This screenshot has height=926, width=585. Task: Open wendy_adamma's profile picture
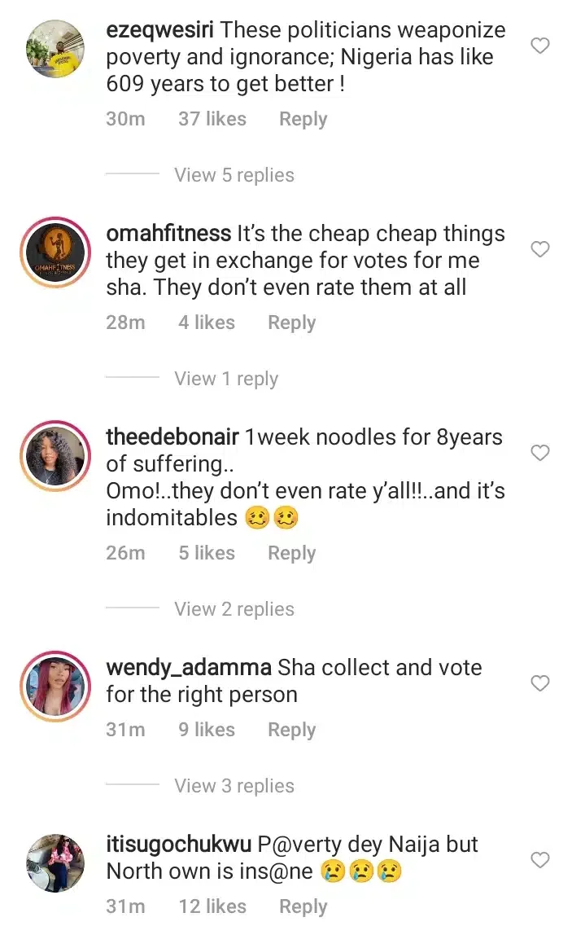tap(55, 687)
